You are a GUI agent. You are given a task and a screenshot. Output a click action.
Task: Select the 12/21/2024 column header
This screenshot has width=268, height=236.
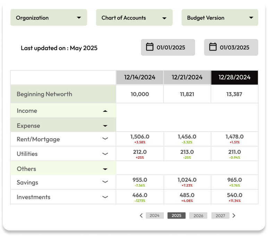[x=187, y=78]
